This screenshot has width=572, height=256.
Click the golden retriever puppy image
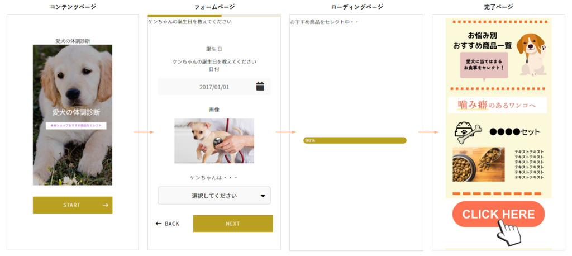tap(73, 115)
